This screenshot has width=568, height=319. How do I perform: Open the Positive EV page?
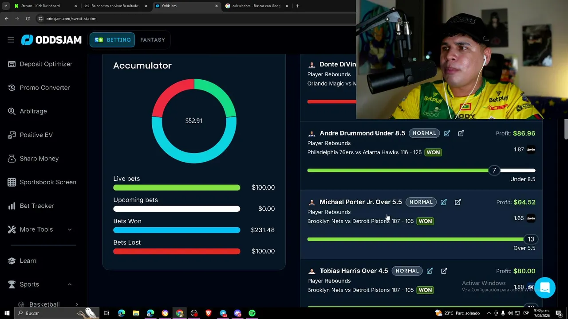36,135
